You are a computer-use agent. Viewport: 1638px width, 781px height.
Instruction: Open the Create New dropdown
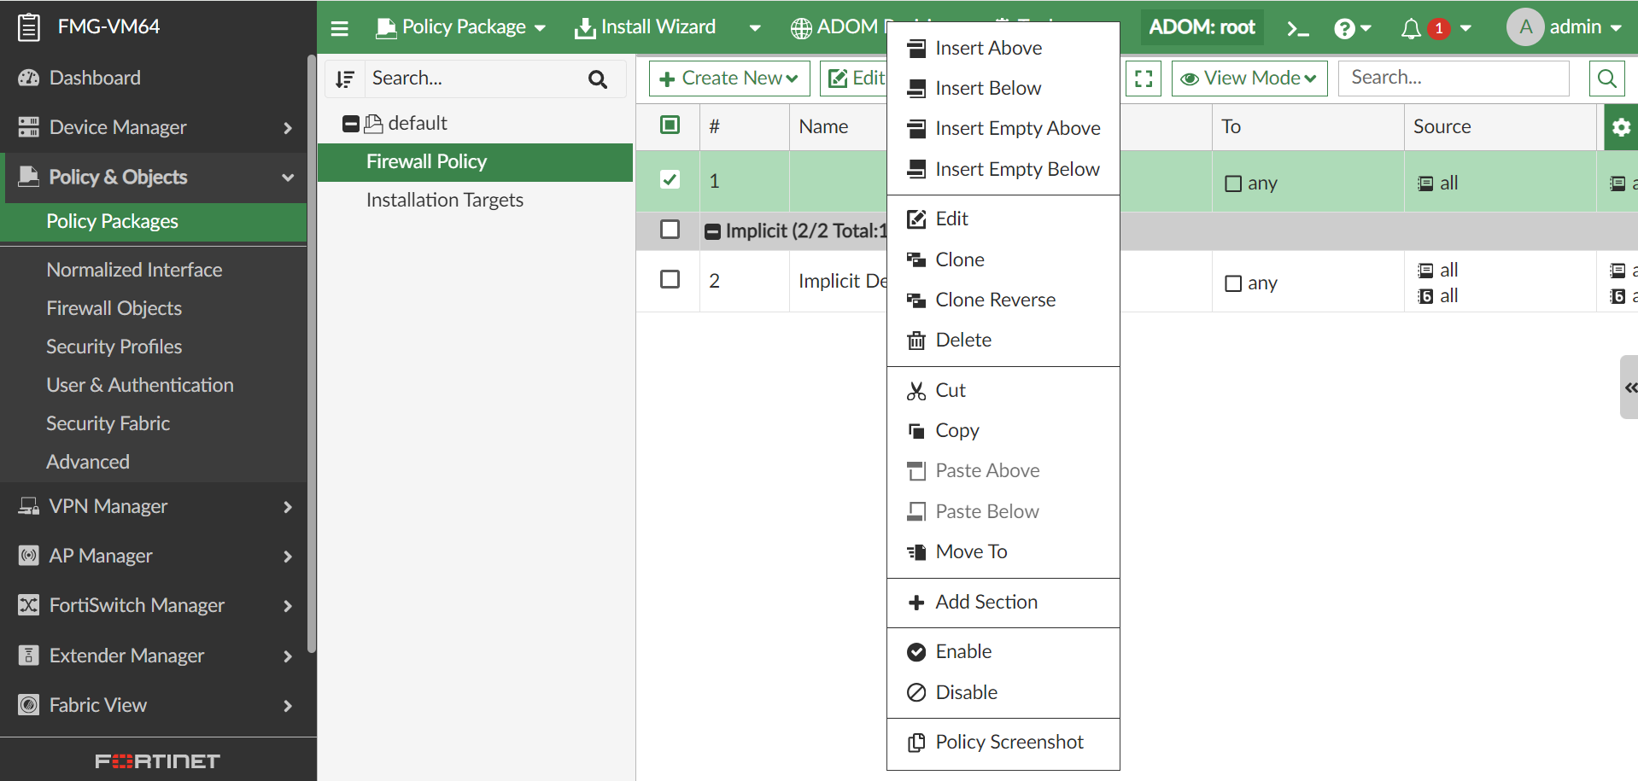coord(729,79)
